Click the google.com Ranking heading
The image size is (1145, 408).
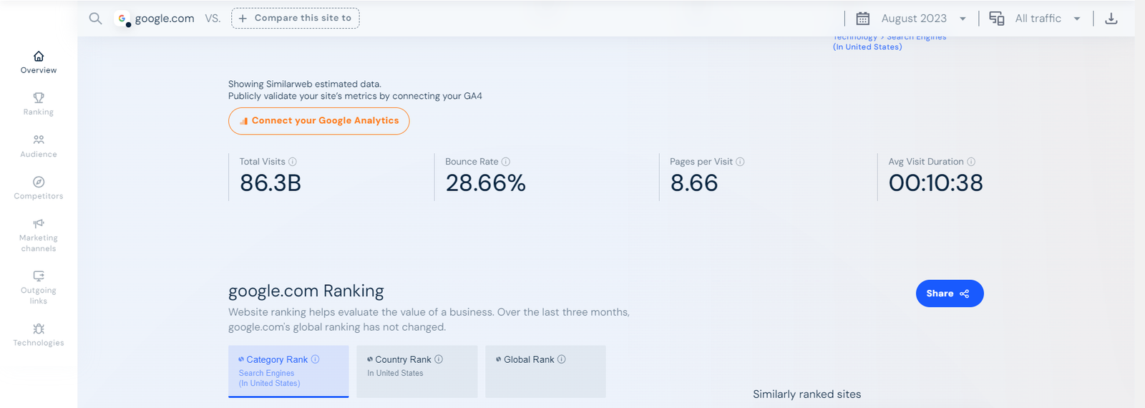click(x=306, y=291)
